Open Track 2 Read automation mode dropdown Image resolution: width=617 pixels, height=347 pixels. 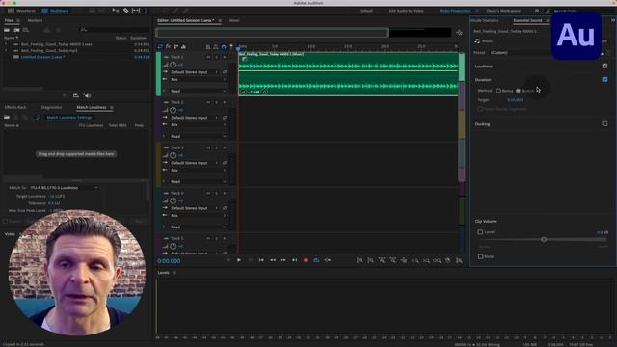click(199, 136)
